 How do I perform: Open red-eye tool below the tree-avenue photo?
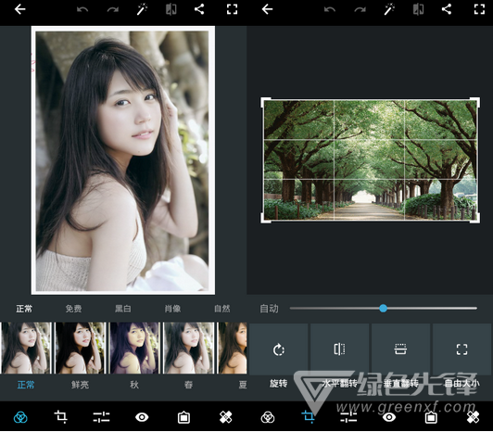[x=389, y=417]
